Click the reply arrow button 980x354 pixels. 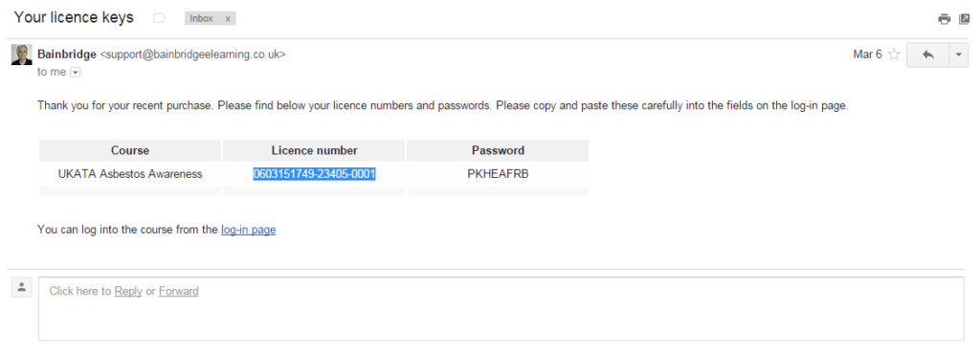point(927,55)
